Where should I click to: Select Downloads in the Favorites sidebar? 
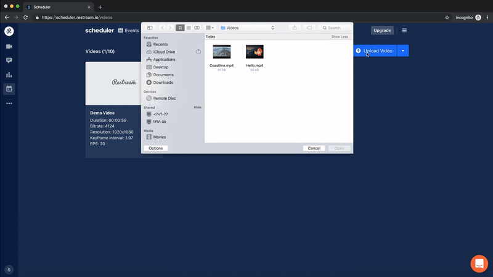(163, 82)
